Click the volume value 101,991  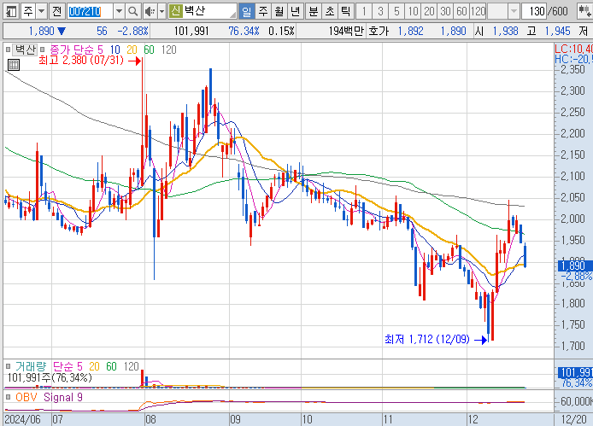(x=191, y=31)
